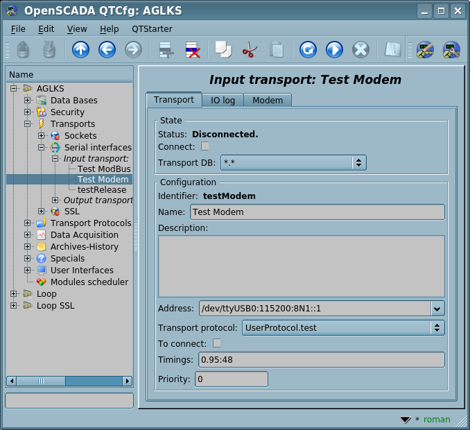Click into the Name input field
The width and height of the screenshot is (470, 430).
pyautogui.click(x=317, y=212)
